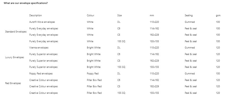Click the Vienna envelopes description cell
The image size is (228, 99).
(39, 48)
